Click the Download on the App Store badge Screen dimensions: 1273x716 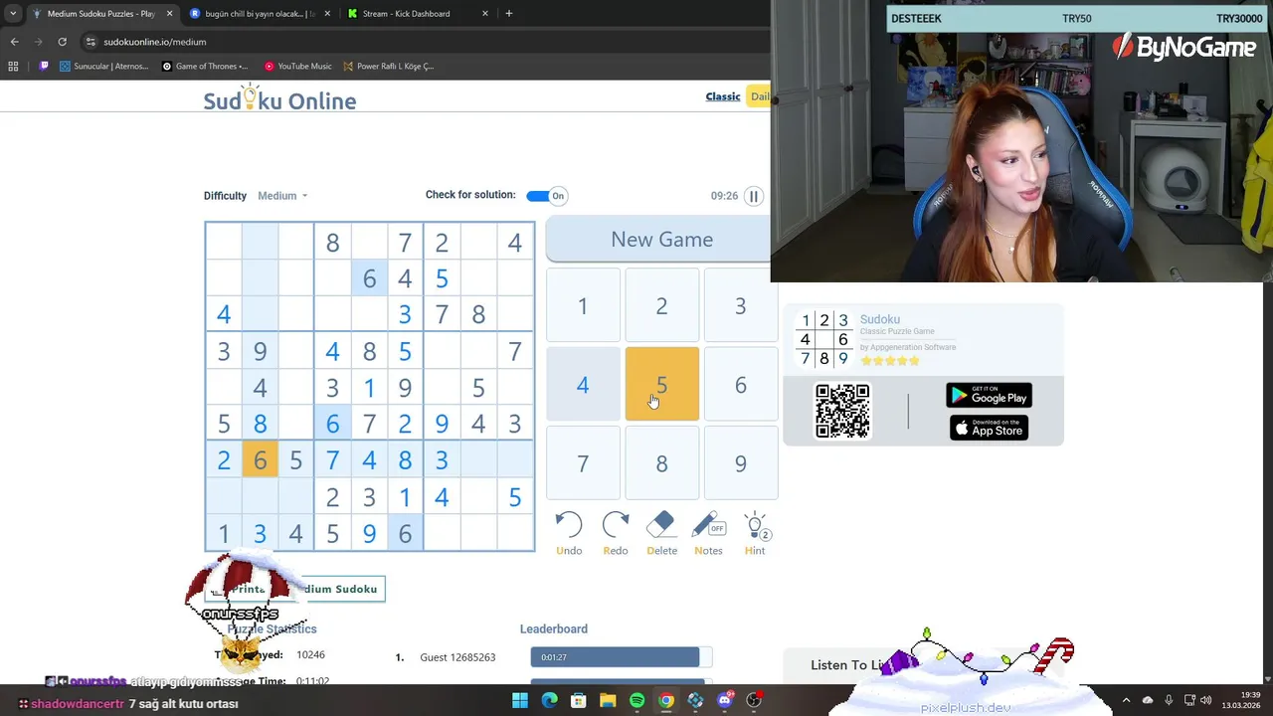(x=989, y=428)
